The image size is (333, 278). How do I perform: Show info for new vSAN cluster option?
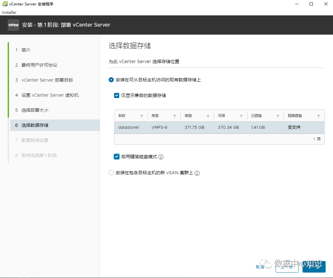click(197, 173)
